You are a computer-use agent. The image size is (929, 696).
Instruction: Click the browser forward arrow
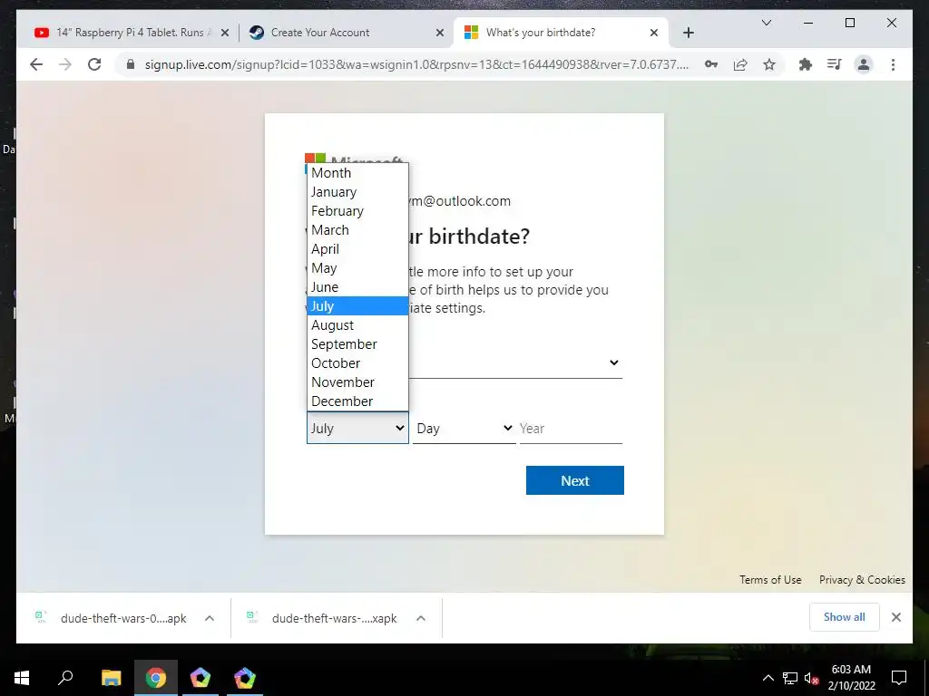point(65,64)
